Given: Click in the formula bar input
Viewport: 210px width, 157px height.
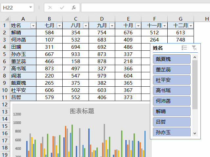Looking at the screenshot, I should coord(145,8).
